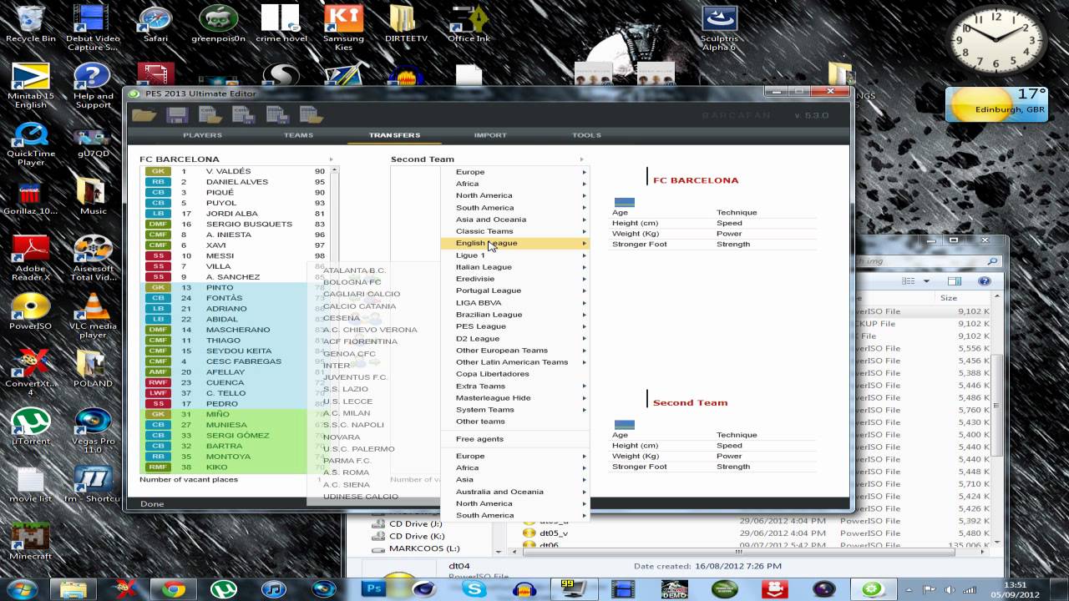1069x601 pixels.
Task: Expand North America submenu arrow at top
Action: click(x=584, y=195)
